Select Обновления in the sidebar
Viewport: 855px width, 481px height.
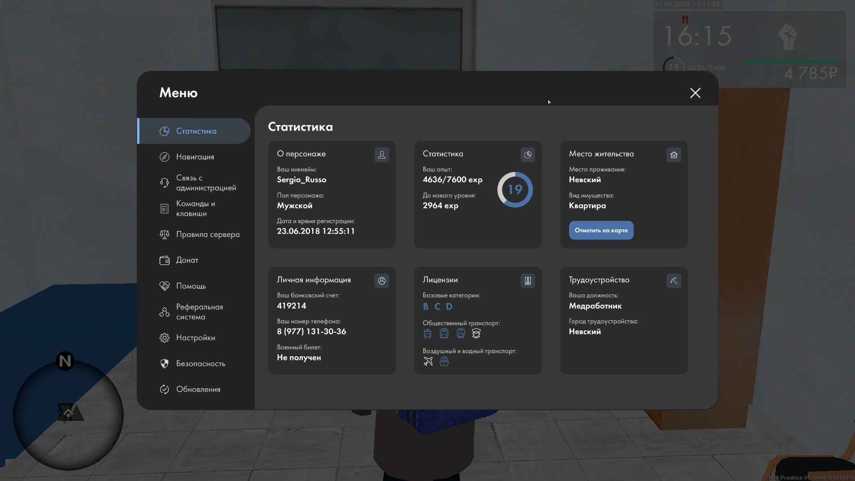point(198,389)
